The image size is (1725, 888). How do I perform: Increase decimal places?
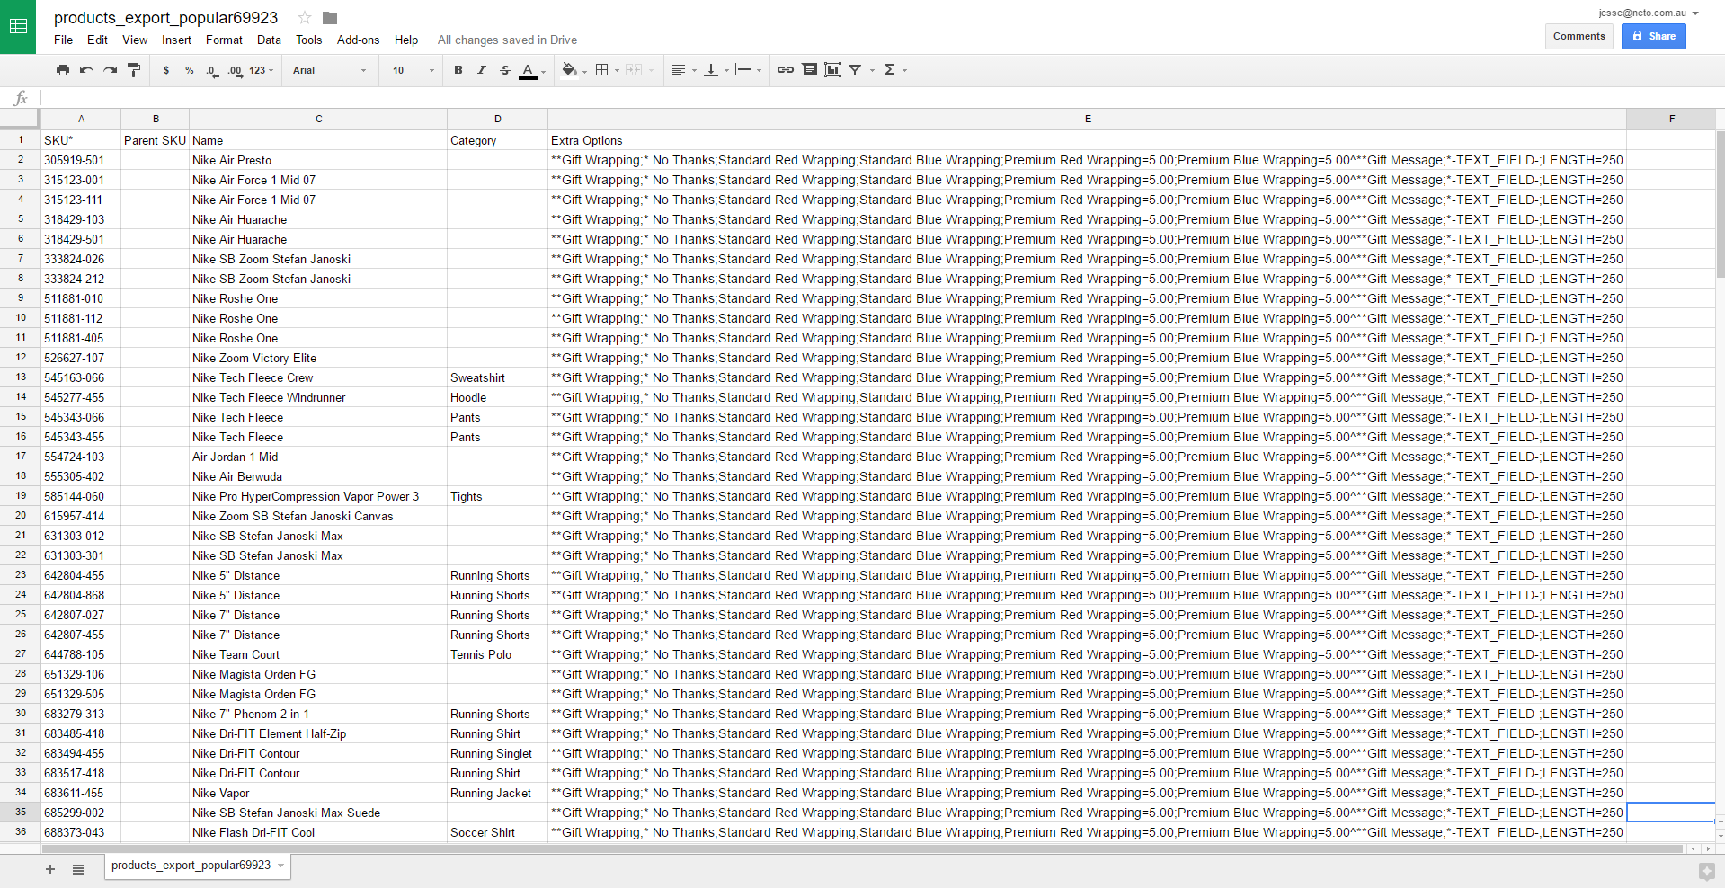point(235,70)
